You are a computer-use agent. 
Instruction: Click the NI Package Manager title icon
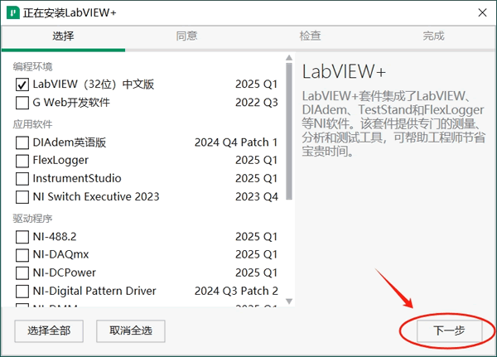pyautogui.click(x=13, y=13)
